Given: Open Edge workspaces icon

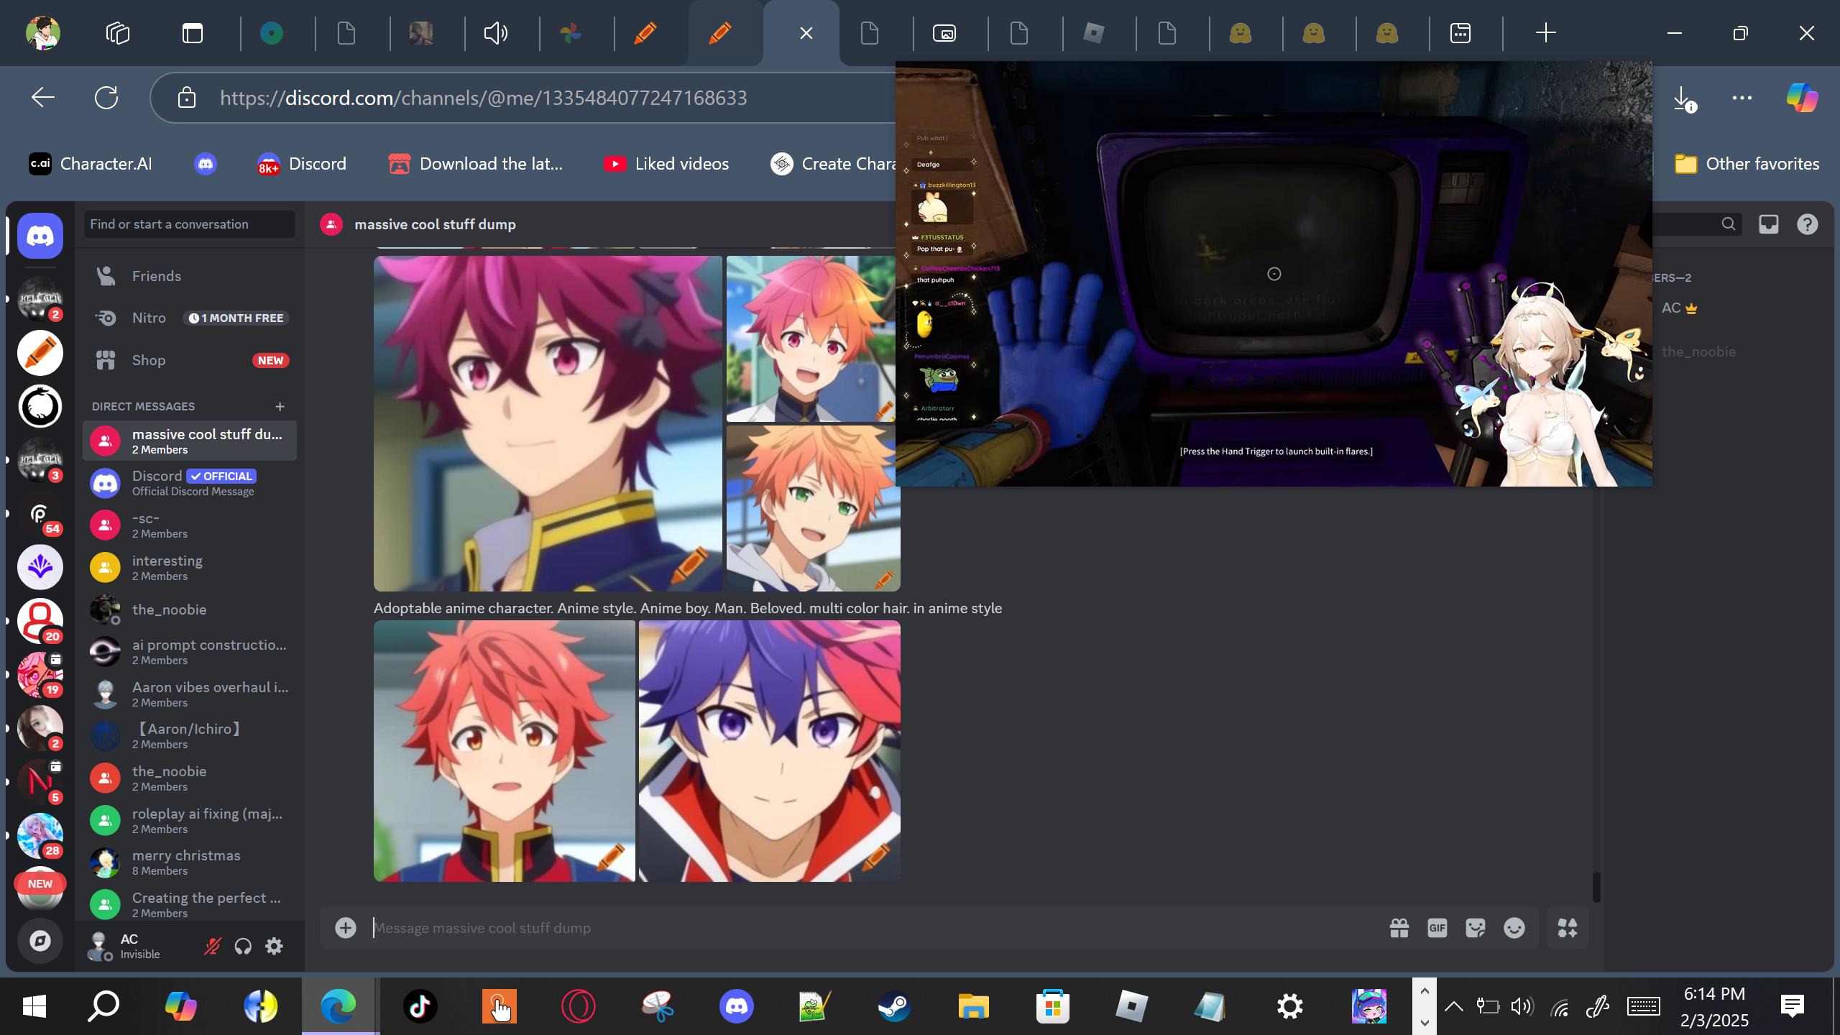Looking at the screenshot, I should point(118,33).
